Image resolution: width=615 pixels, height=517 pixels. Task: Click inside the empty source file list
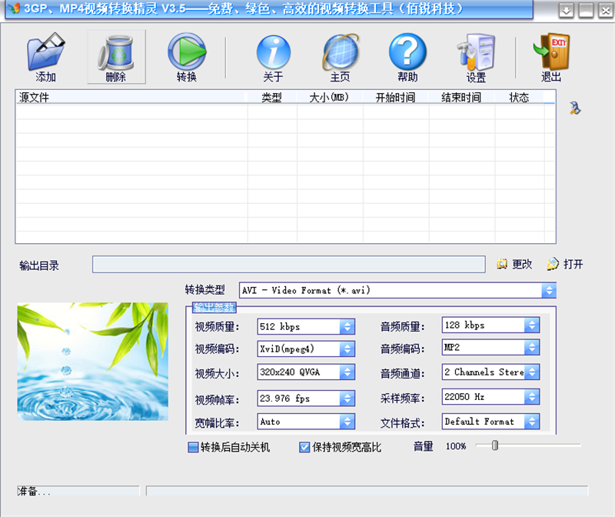coord(285,174)
